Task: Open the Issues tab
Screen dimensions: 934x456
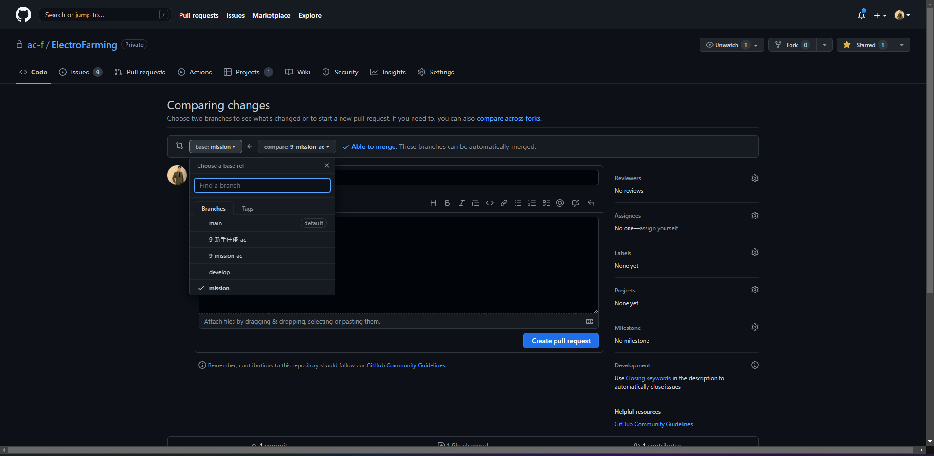Action: click(81, 72)
